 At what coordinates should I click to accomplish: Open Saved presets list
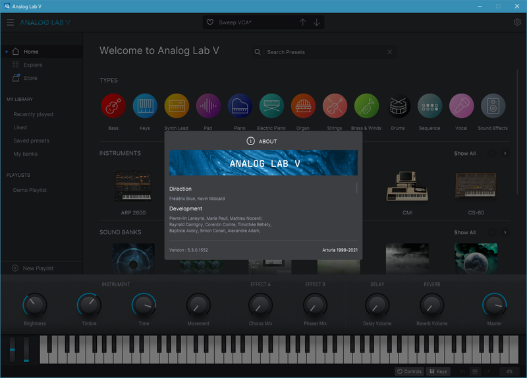point(31,141)
